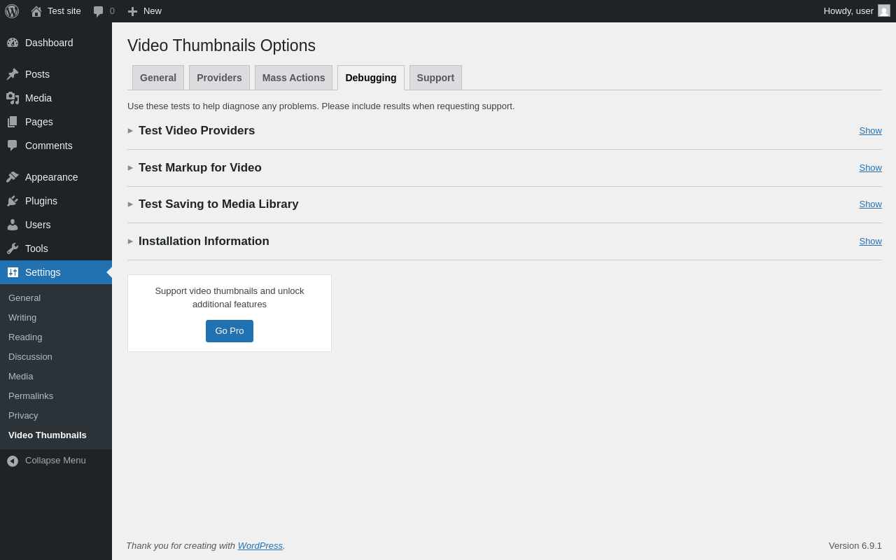
Task: Click the Settings sliders icon
Action: coord(13,272)
